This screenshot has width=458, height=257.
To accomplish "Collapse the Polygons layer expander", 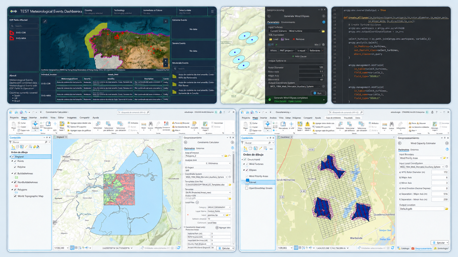I will click(12, 190).
